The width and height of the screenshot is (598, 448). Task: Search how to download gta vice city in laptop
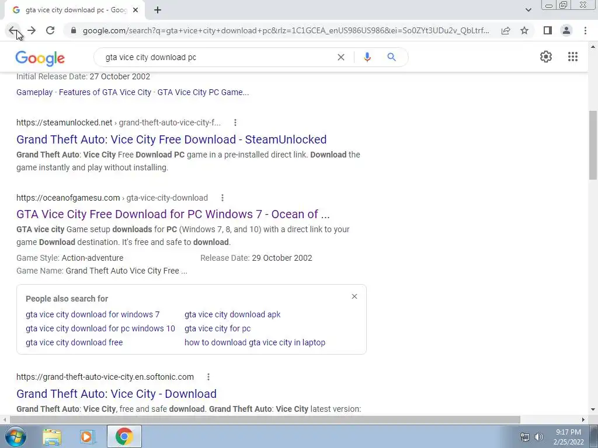click(x=255, y=342)
